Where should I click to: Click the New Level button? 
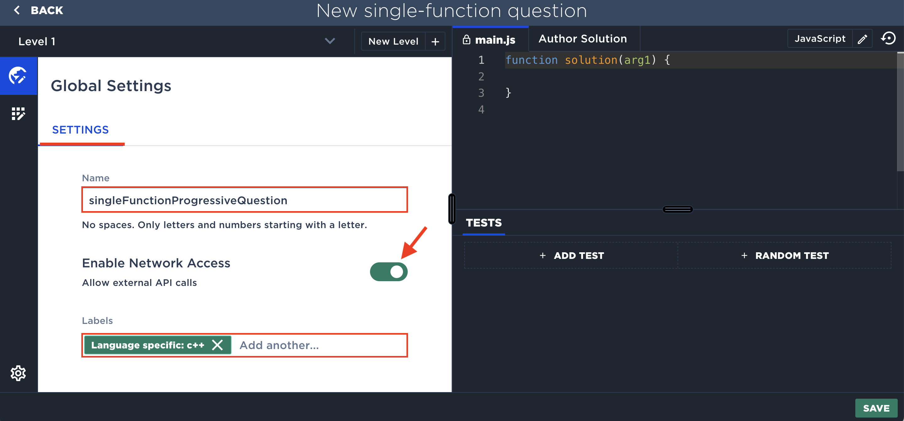point(393,41)
